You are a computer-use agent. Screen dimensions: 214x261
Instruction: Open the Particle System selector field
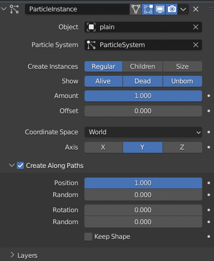(143, 45)
